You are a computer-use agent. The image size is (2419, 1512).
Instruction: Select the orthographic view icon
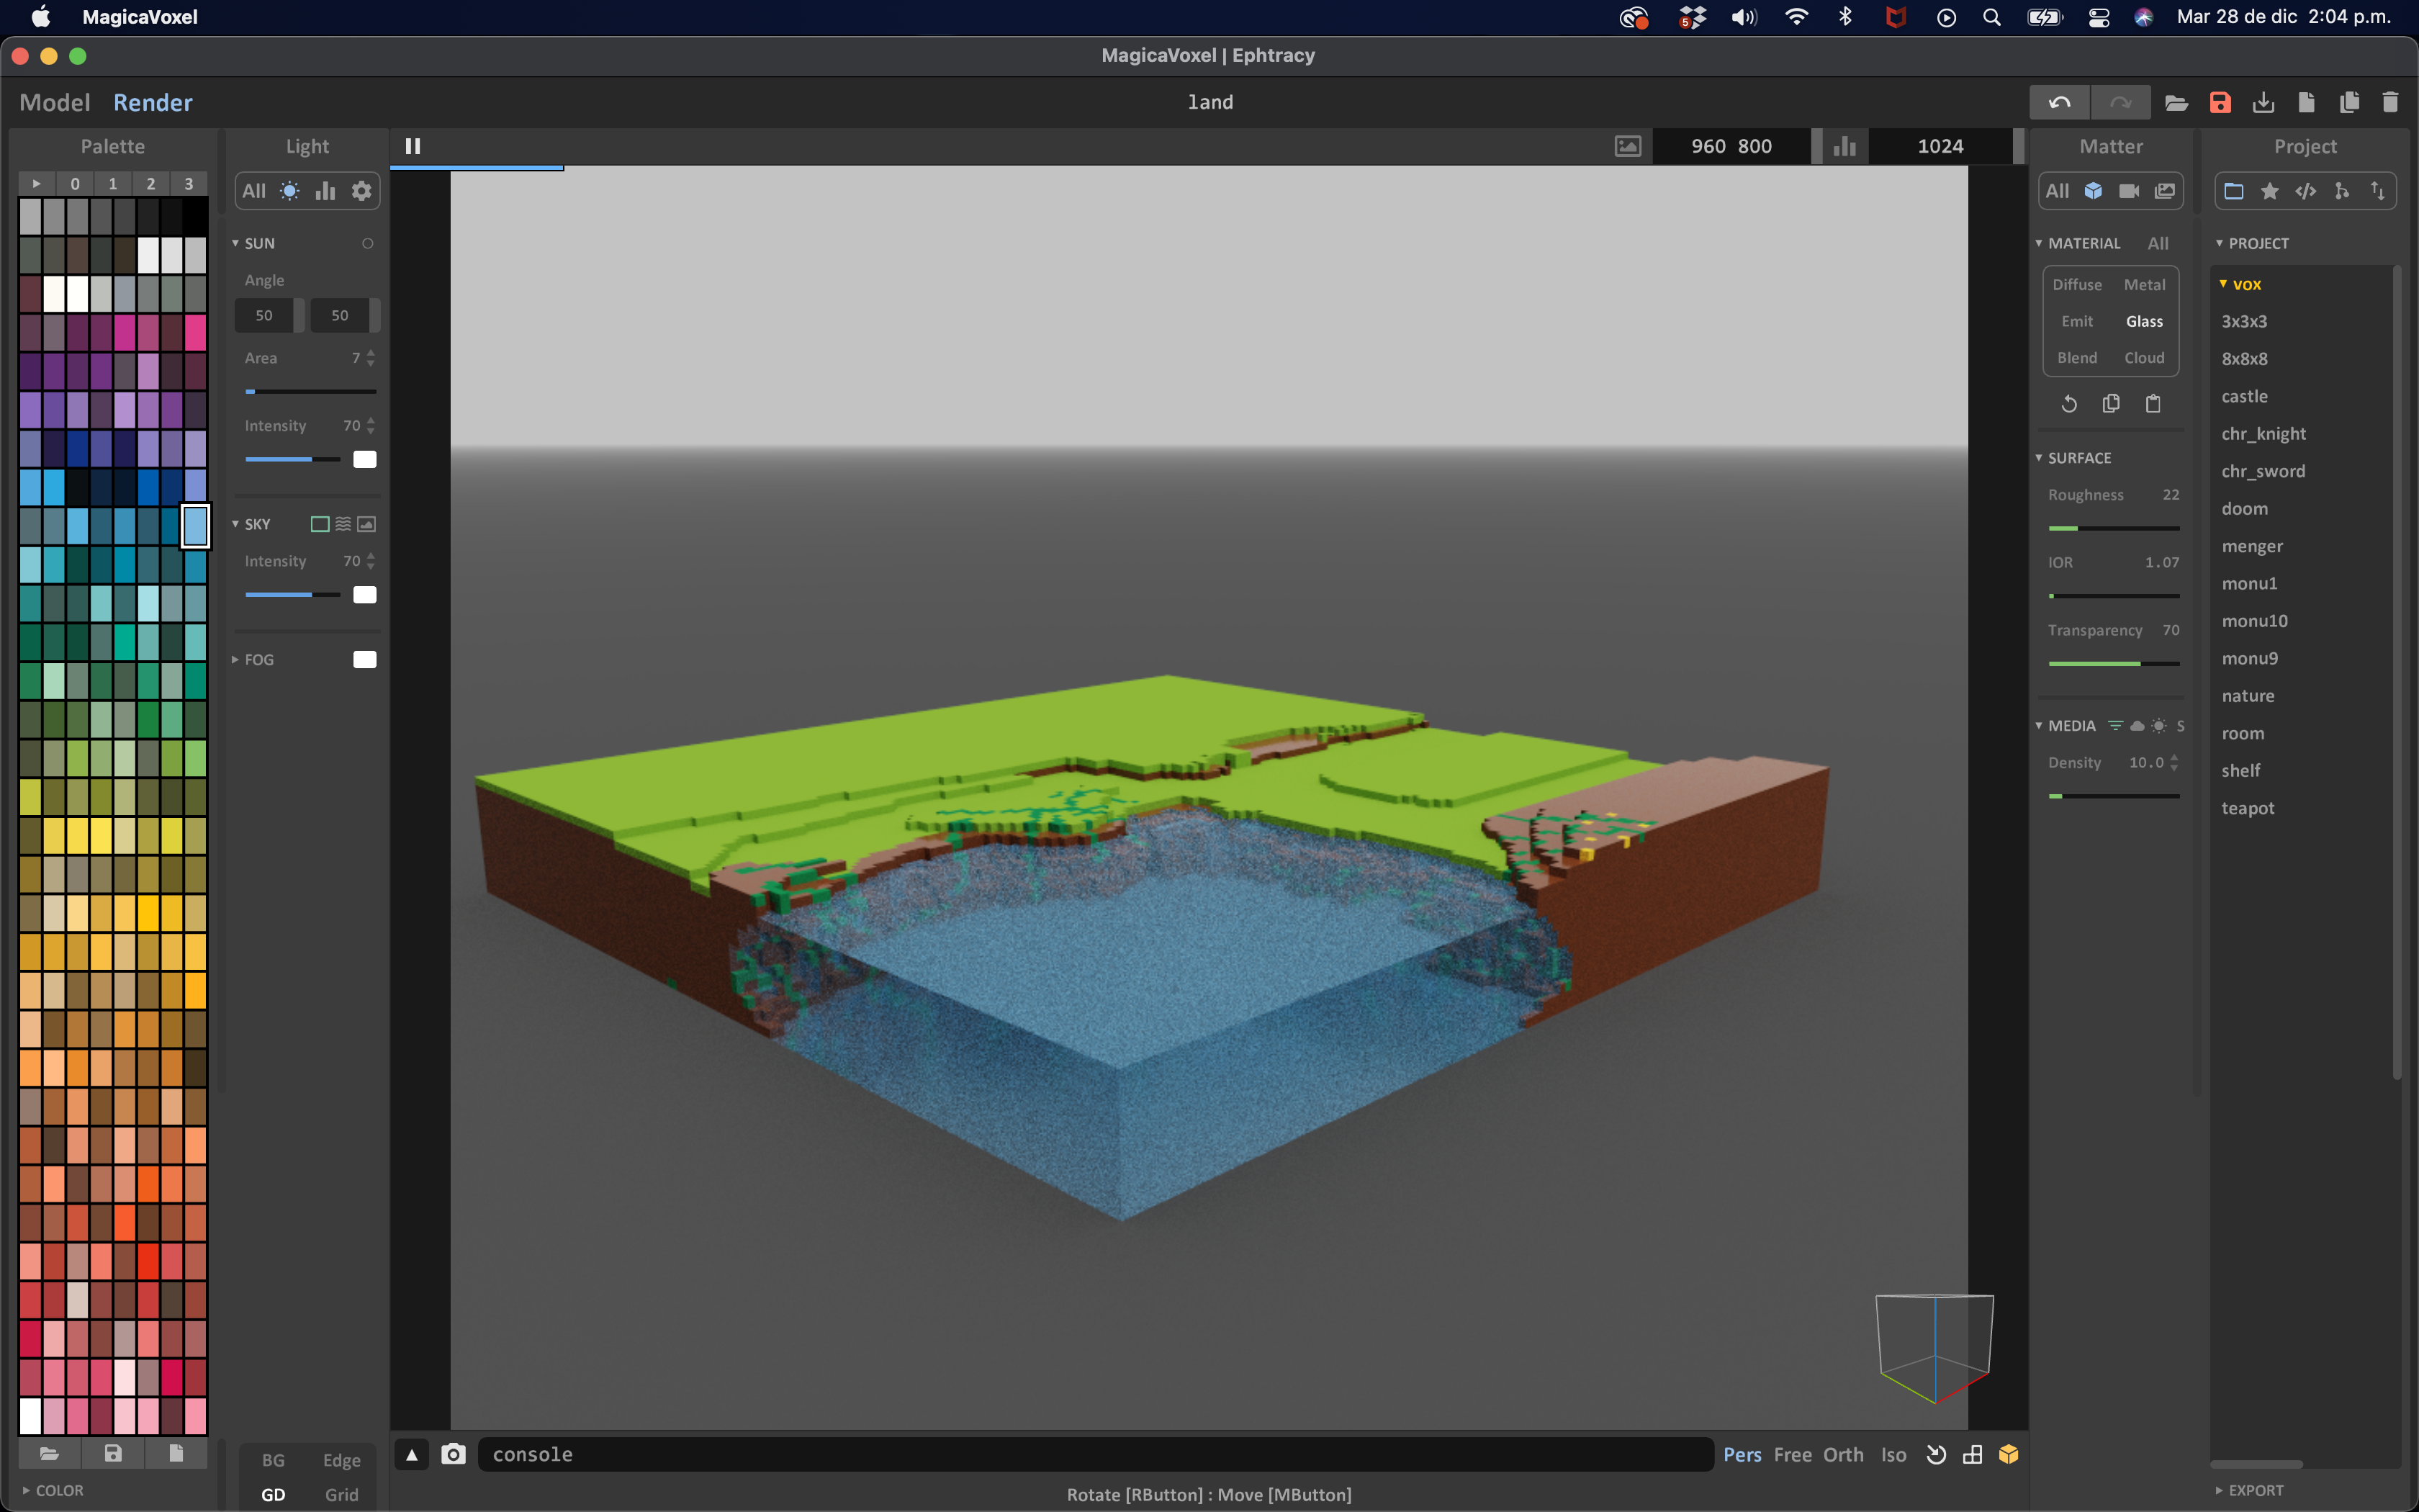[x=1841, y=1454]
